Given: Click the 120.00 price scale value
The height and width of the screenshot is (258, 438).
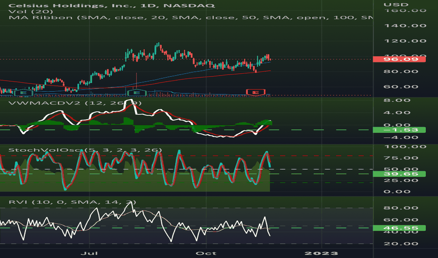Looking at the screenshot, I should pyautogui.click(x=405, y=41).
